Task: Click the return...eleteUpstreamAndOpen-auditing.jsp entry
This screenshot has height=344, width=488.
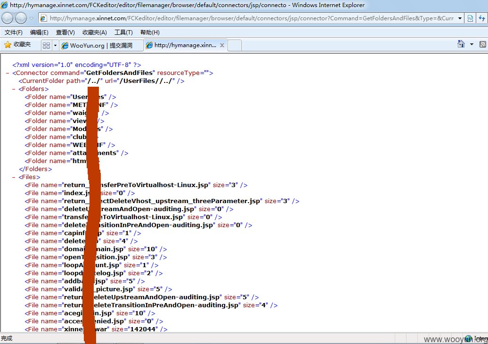Action: click(x=142, y=297)
